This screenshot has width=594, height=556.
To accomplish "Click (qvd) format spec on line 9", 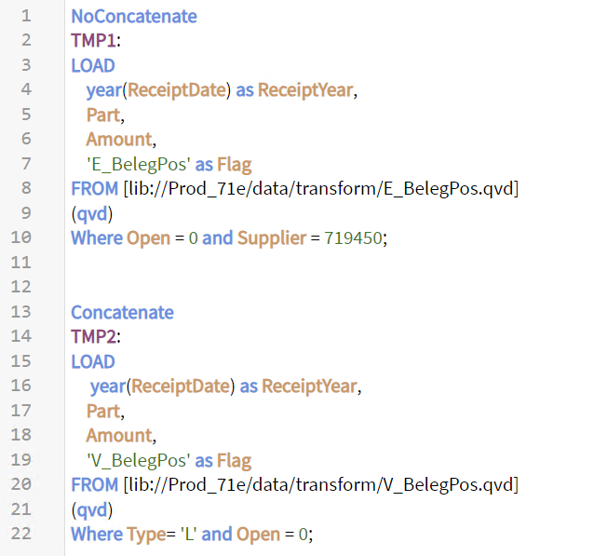I will tap(92, 214).
